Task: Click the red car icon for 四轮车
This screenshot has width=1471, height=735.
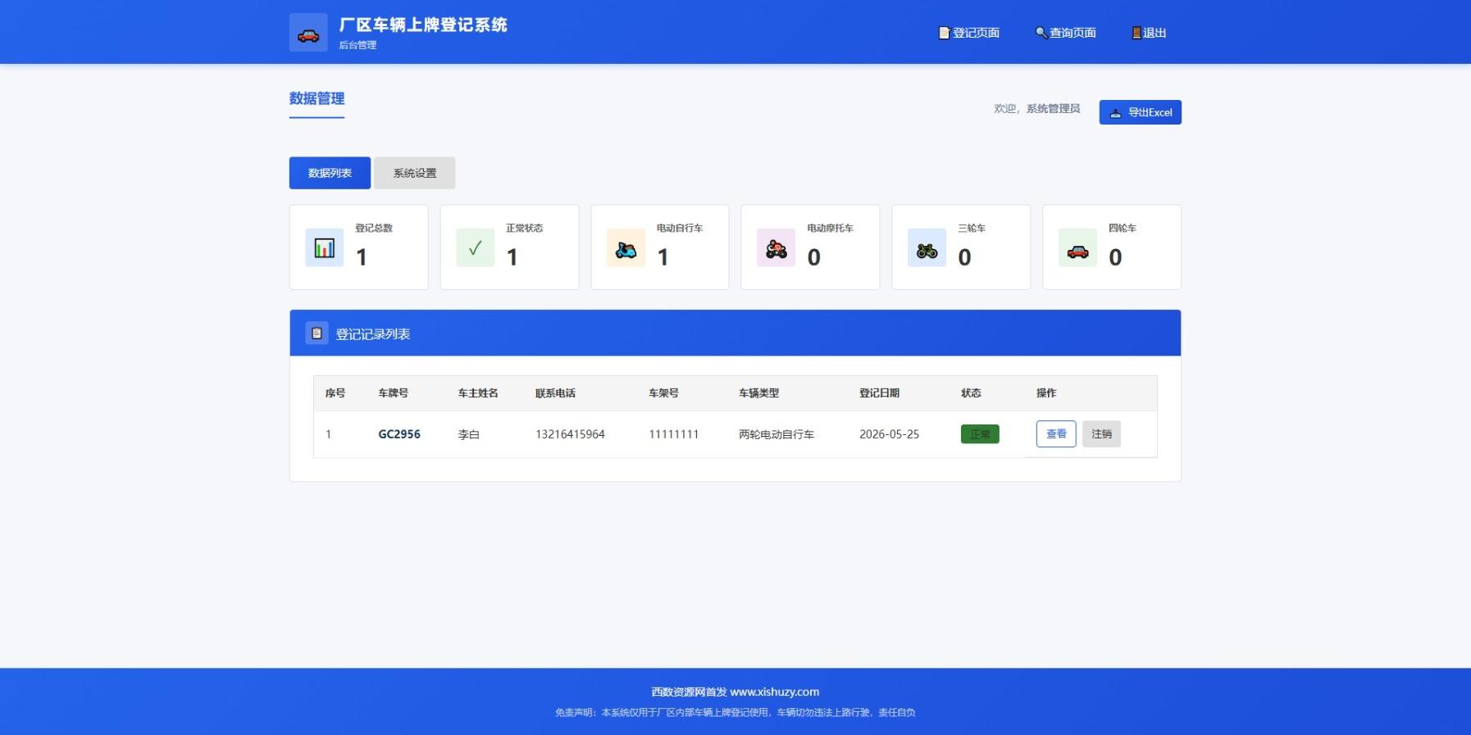Action: (x=1078, y=247)
